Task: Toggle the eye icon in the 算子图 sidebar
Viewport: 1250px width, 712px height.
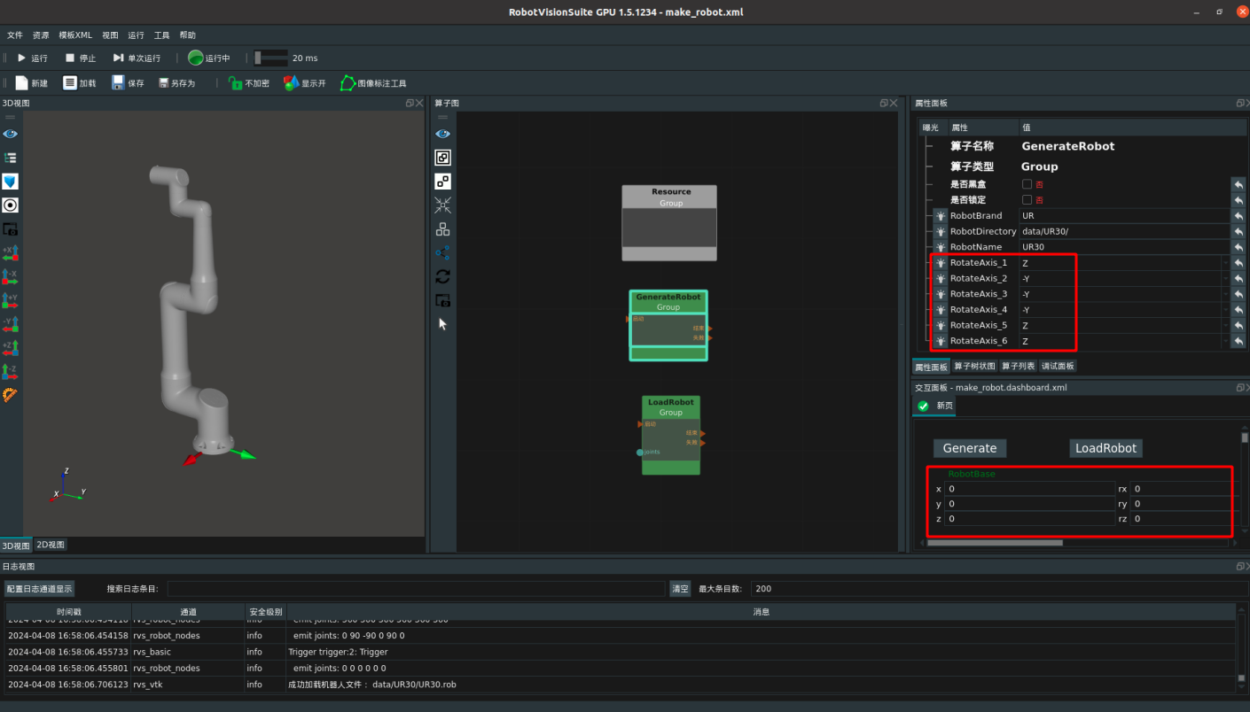Action: coord(442,134)
